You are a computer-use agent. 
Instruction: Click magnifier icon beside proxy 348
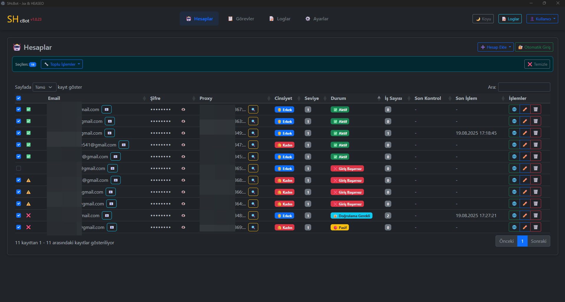point(253,215)
